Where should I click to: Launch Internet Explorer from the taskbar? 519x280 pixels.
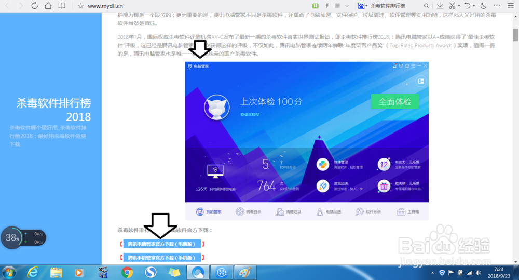click(x=32, y=273)
